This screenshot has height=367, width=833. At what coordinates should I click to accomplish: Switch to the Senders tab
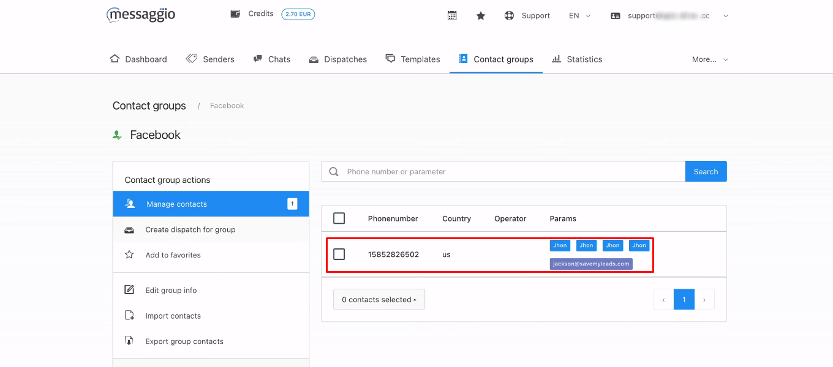tap(210, 59)
